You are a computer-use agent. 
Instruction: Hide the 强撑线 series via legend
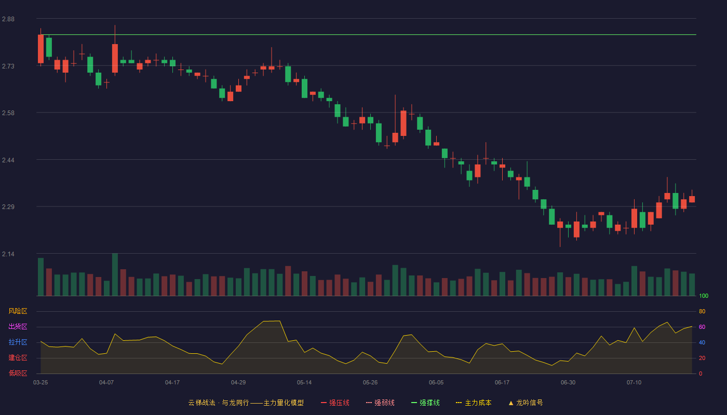pos(425,403)
